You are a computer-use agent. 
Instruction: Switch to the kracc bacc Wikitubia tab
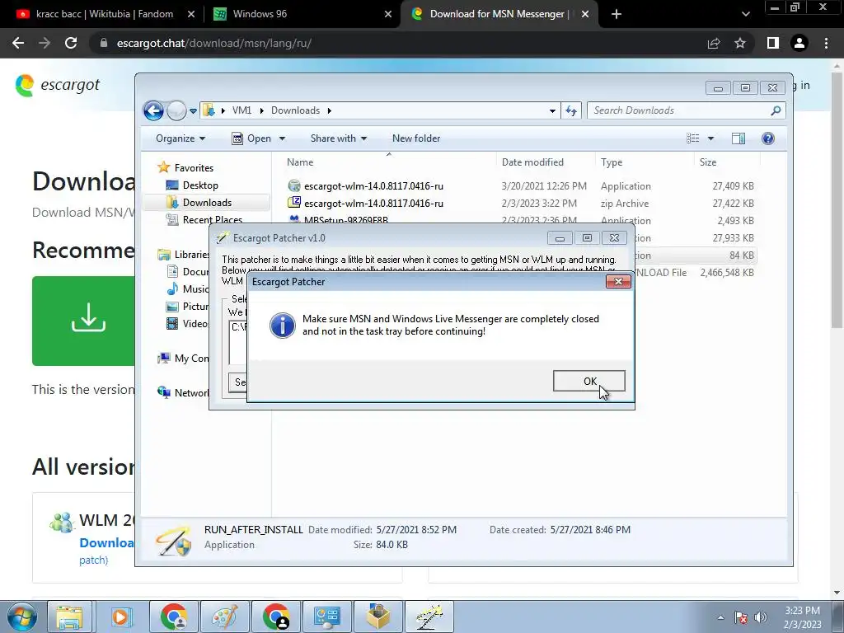105,14
